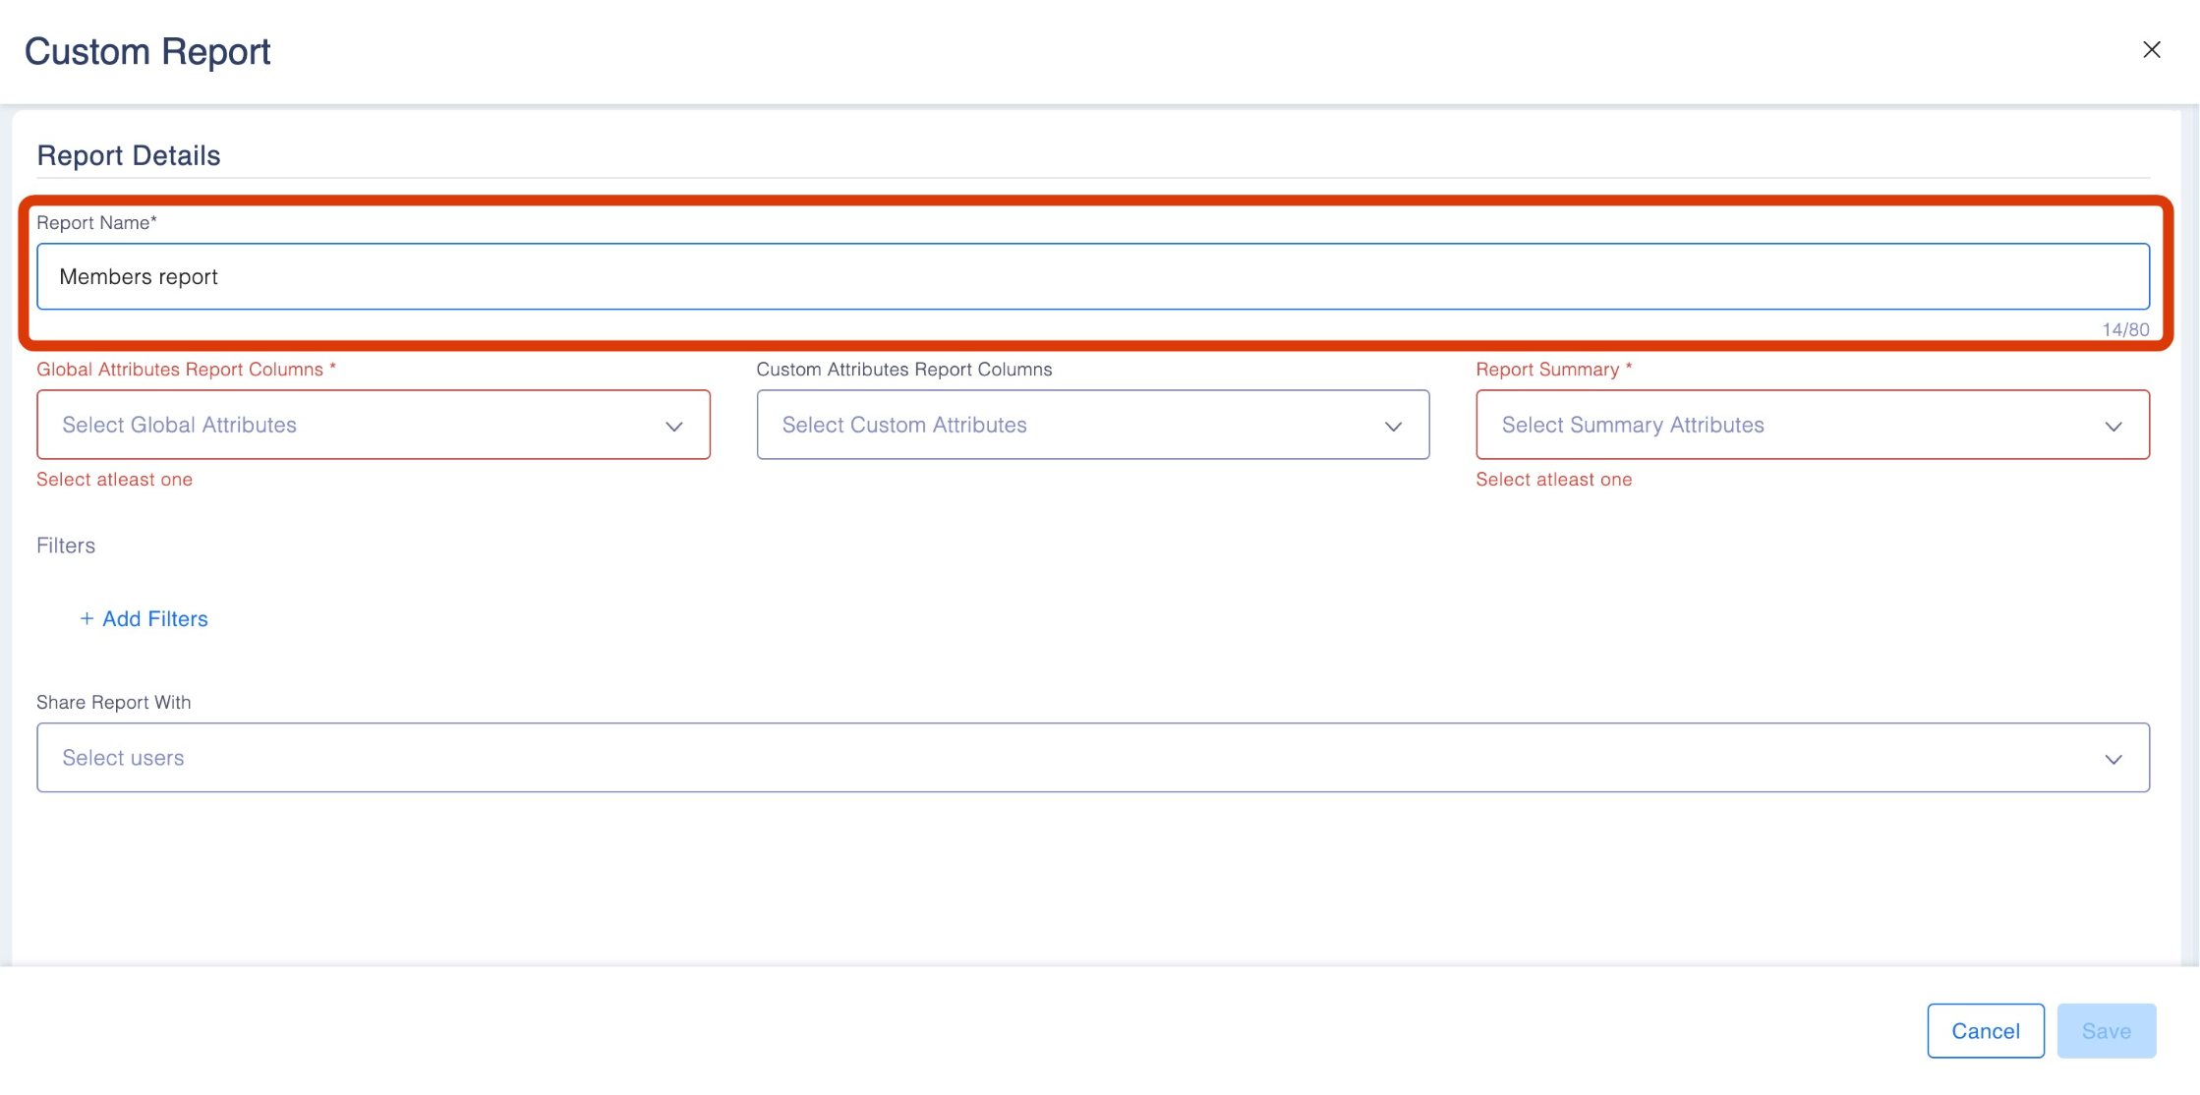Focus the Report Name text field
This screenshot has height=1095, width=2200.
coord(1091,276)
